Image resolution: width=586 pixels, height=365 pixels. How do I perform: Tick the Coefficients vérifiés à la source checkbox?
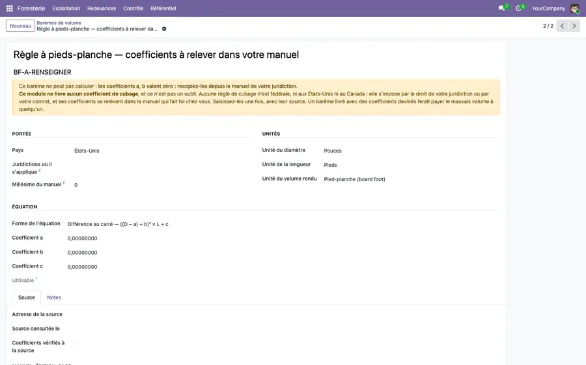click(x=76, y=342)
